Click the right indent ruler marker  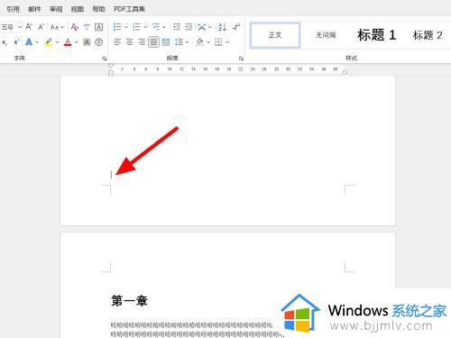click(x=345, y=72)
